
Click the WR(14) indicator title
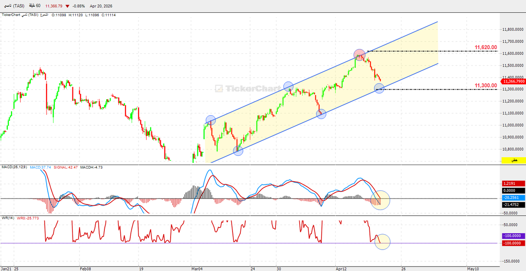click(8, 218)
